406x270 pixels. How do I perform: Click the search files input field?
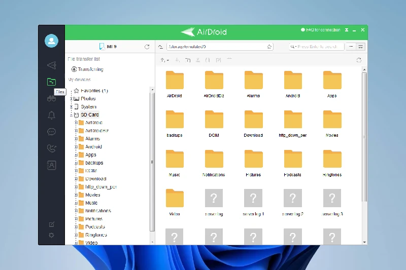[x=317, y=47]
